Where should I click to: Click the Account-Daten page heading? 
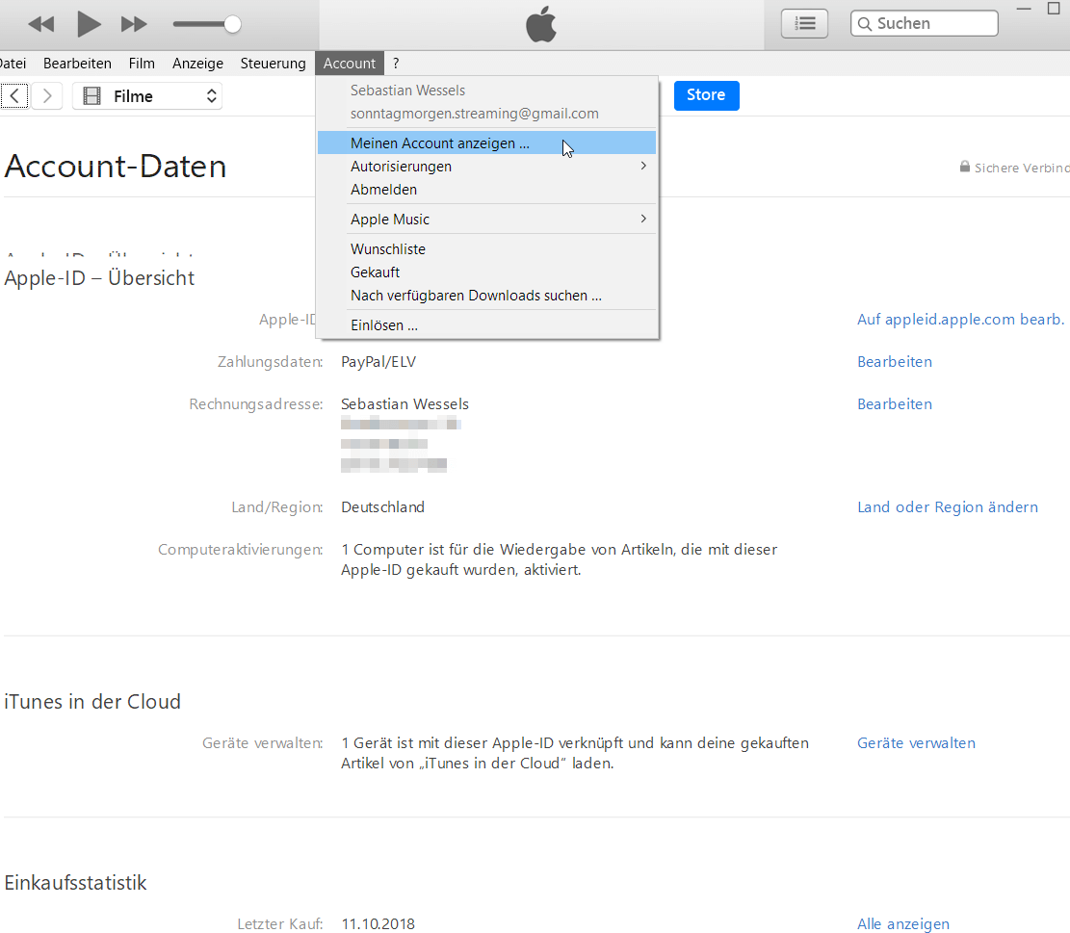(116, 167)
